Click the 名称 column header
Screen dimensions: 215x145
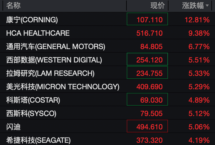pyautogui.click(x=13, y=6)
